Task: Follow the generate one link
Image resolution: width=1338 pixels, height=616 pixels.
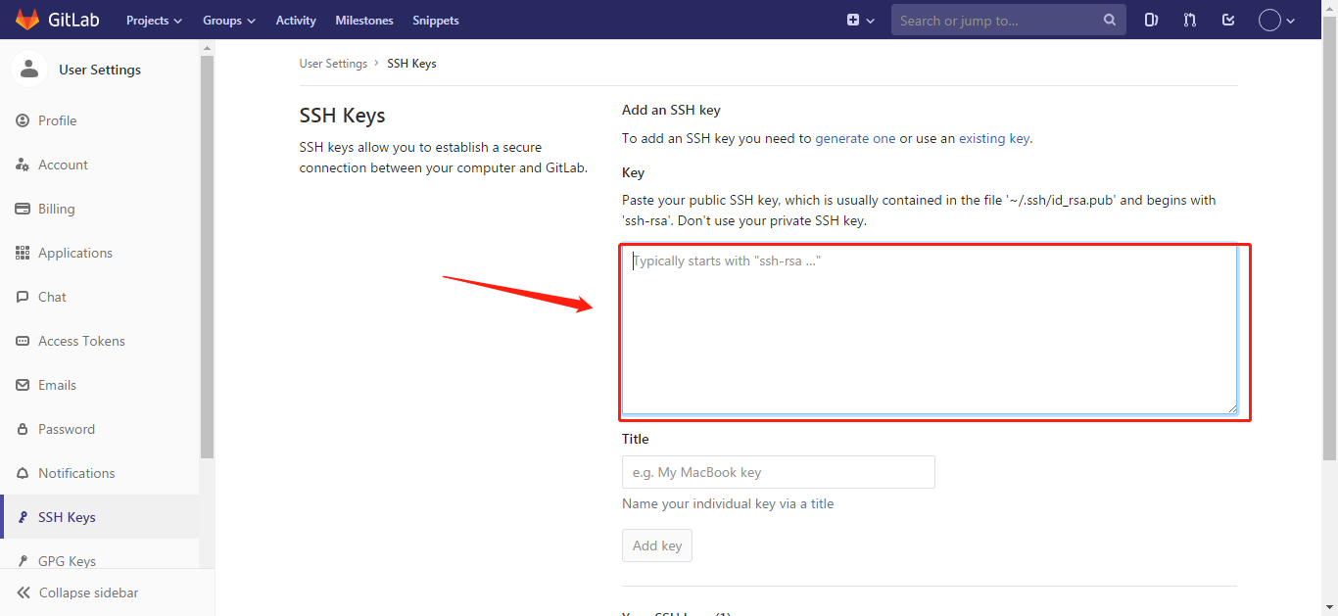Action: (x=855, y=138)
